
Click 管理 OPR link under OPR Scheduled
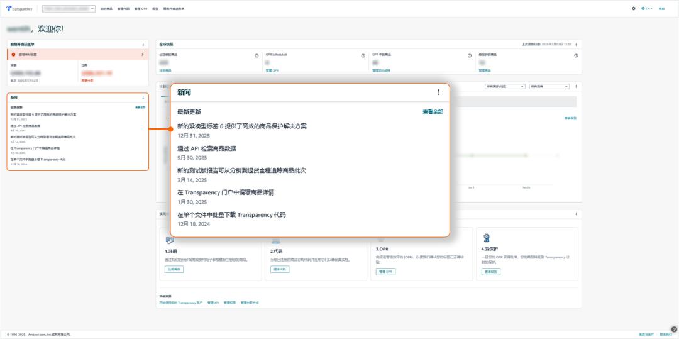[272, 70]
